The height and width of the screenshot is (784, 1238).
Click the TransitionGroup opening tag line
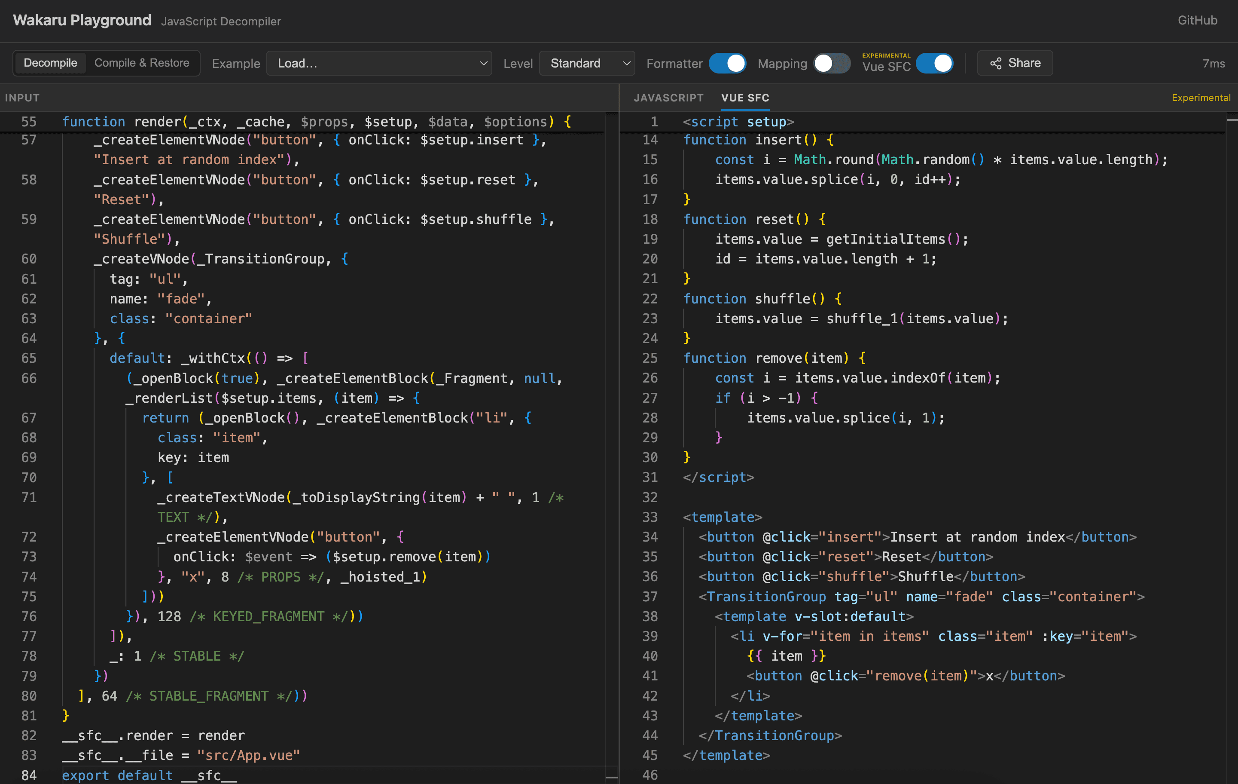pyautogui.click(x=921, y=596)
